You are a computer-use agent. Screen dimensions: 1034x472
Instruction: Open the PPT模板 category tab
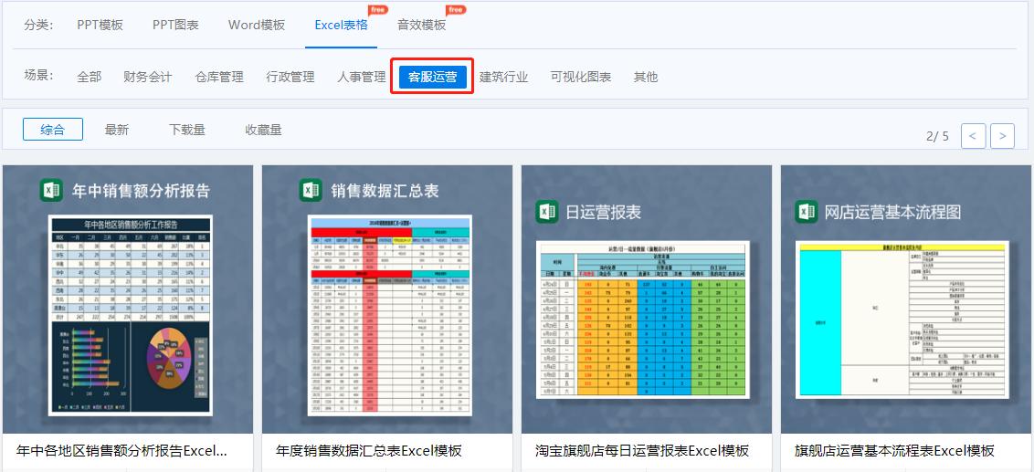click(100, 25)
